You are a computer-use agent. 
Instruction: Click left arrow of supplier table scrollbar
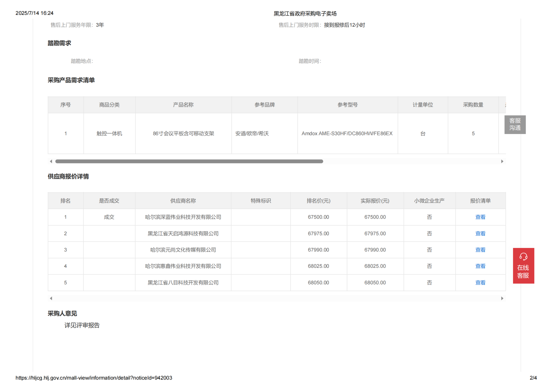(x=51, y=298)
